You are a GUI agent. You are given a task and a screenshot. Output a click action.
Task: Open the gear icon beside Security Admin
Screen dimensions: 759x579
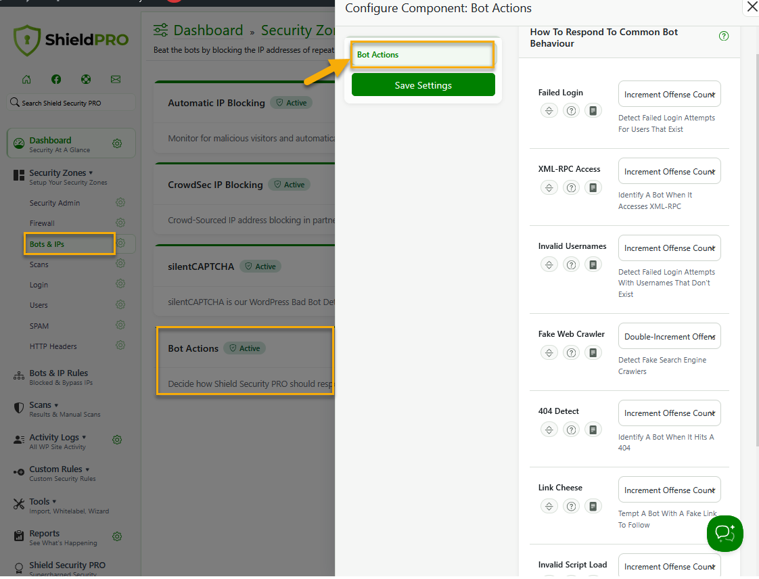120,202
